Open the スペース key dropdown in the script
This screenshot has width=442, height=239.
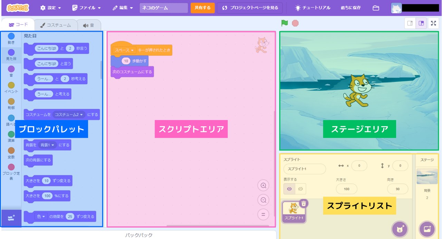click(123, 50)
